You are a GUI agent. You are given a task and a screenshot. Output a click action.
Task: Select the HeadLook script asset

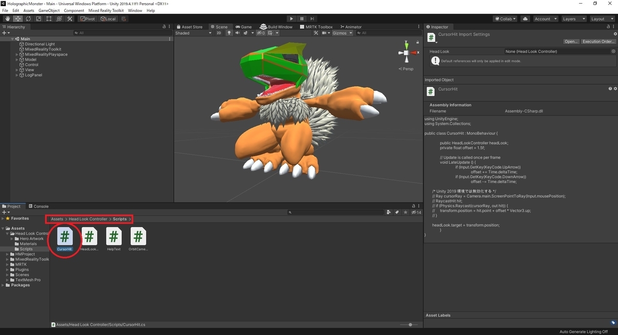(89, 239)
